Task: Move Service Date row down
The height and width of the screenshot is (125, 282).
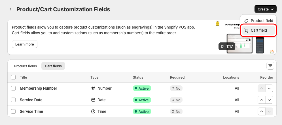Action: coord(269,100)
